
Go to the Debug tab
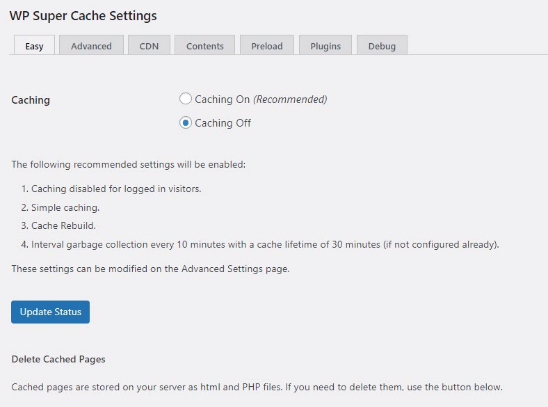[382, 46]
